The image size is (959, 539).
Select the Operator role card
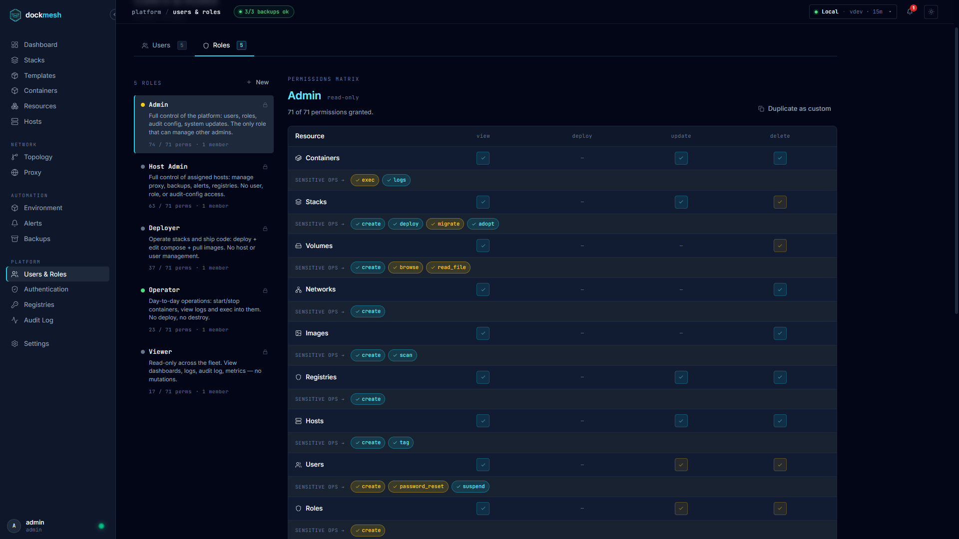(204, 309)
